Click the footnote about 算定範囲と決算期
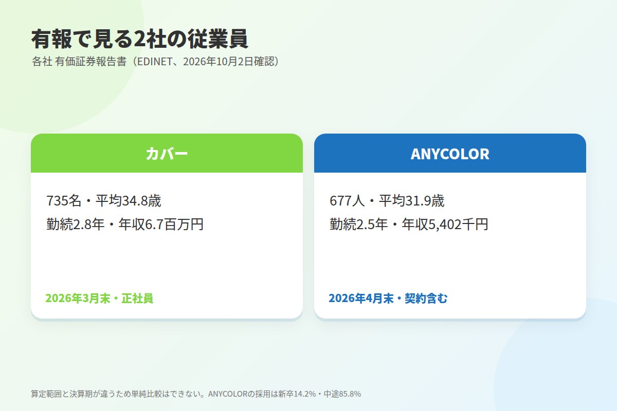This screenshot has height=411, width=617. (x=196, y=394)
